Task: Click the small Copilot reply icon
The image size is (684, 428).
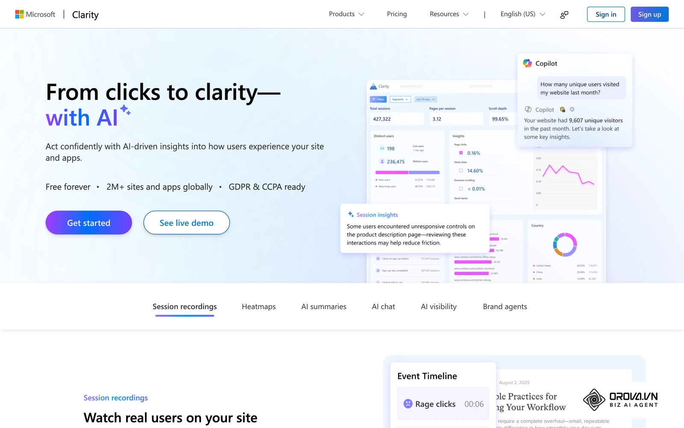Action: coord(528,109)
